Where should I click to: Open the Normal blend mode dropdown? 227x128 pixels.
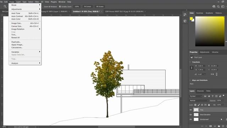[x=199, y=100]
